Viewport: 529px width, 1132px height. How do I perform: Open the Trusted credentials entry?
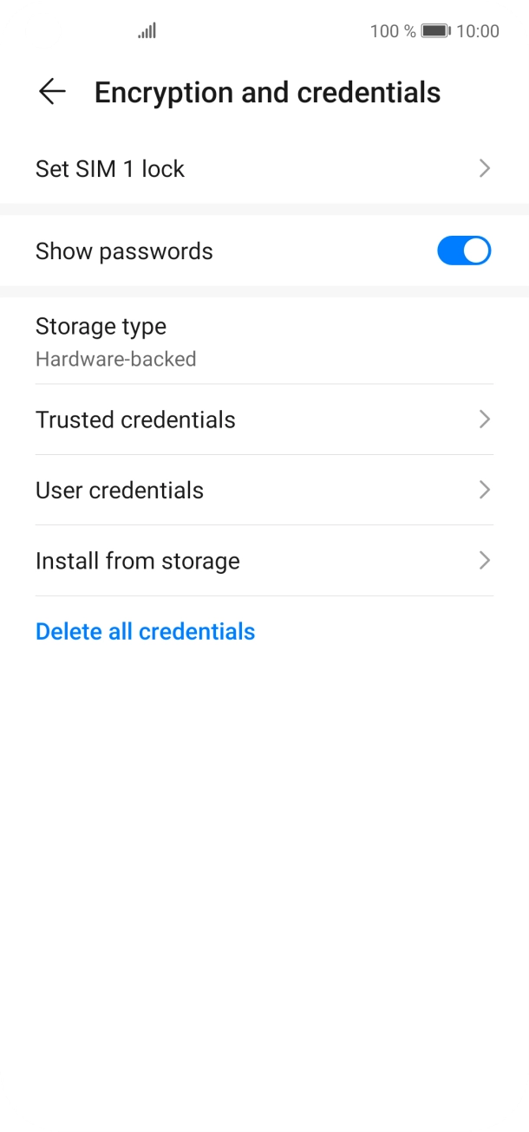coord(135,420)
